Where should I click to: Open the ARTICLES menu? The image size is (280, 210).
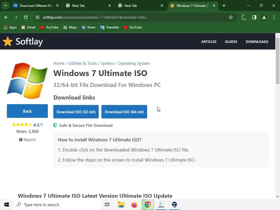click(209, 42)
